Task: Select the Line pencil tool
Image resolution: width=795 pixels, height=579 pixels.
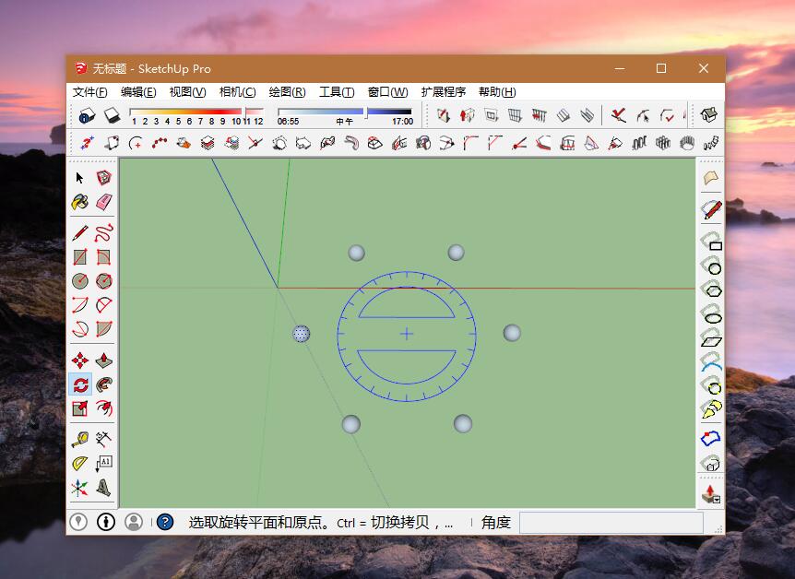Action: [x=79, y=232]
